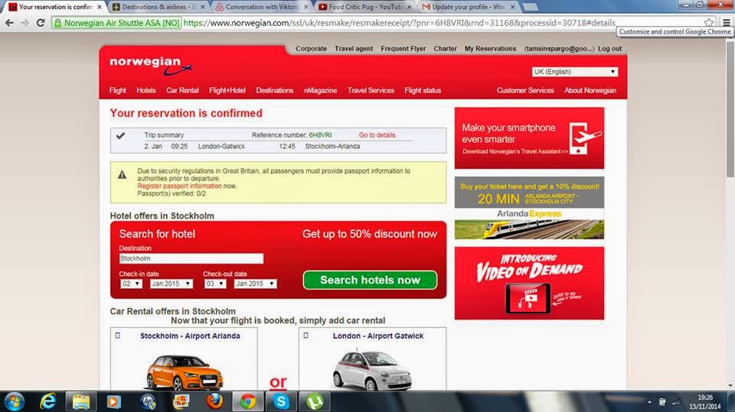Open the UK (English) language dropdown

tap(575, 72)
